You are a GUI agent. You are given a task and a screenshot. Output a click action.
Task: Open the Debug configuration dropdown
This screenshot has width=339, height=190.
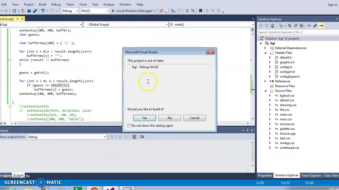(x=70, y=11)
